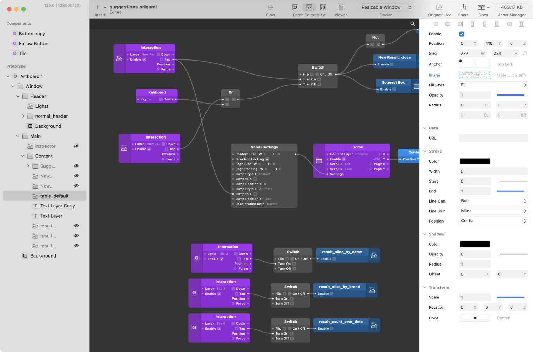This screenshot has width=533, height=352.
Task: Distribute layers vertically icon
Action: [x=521, y=24]
